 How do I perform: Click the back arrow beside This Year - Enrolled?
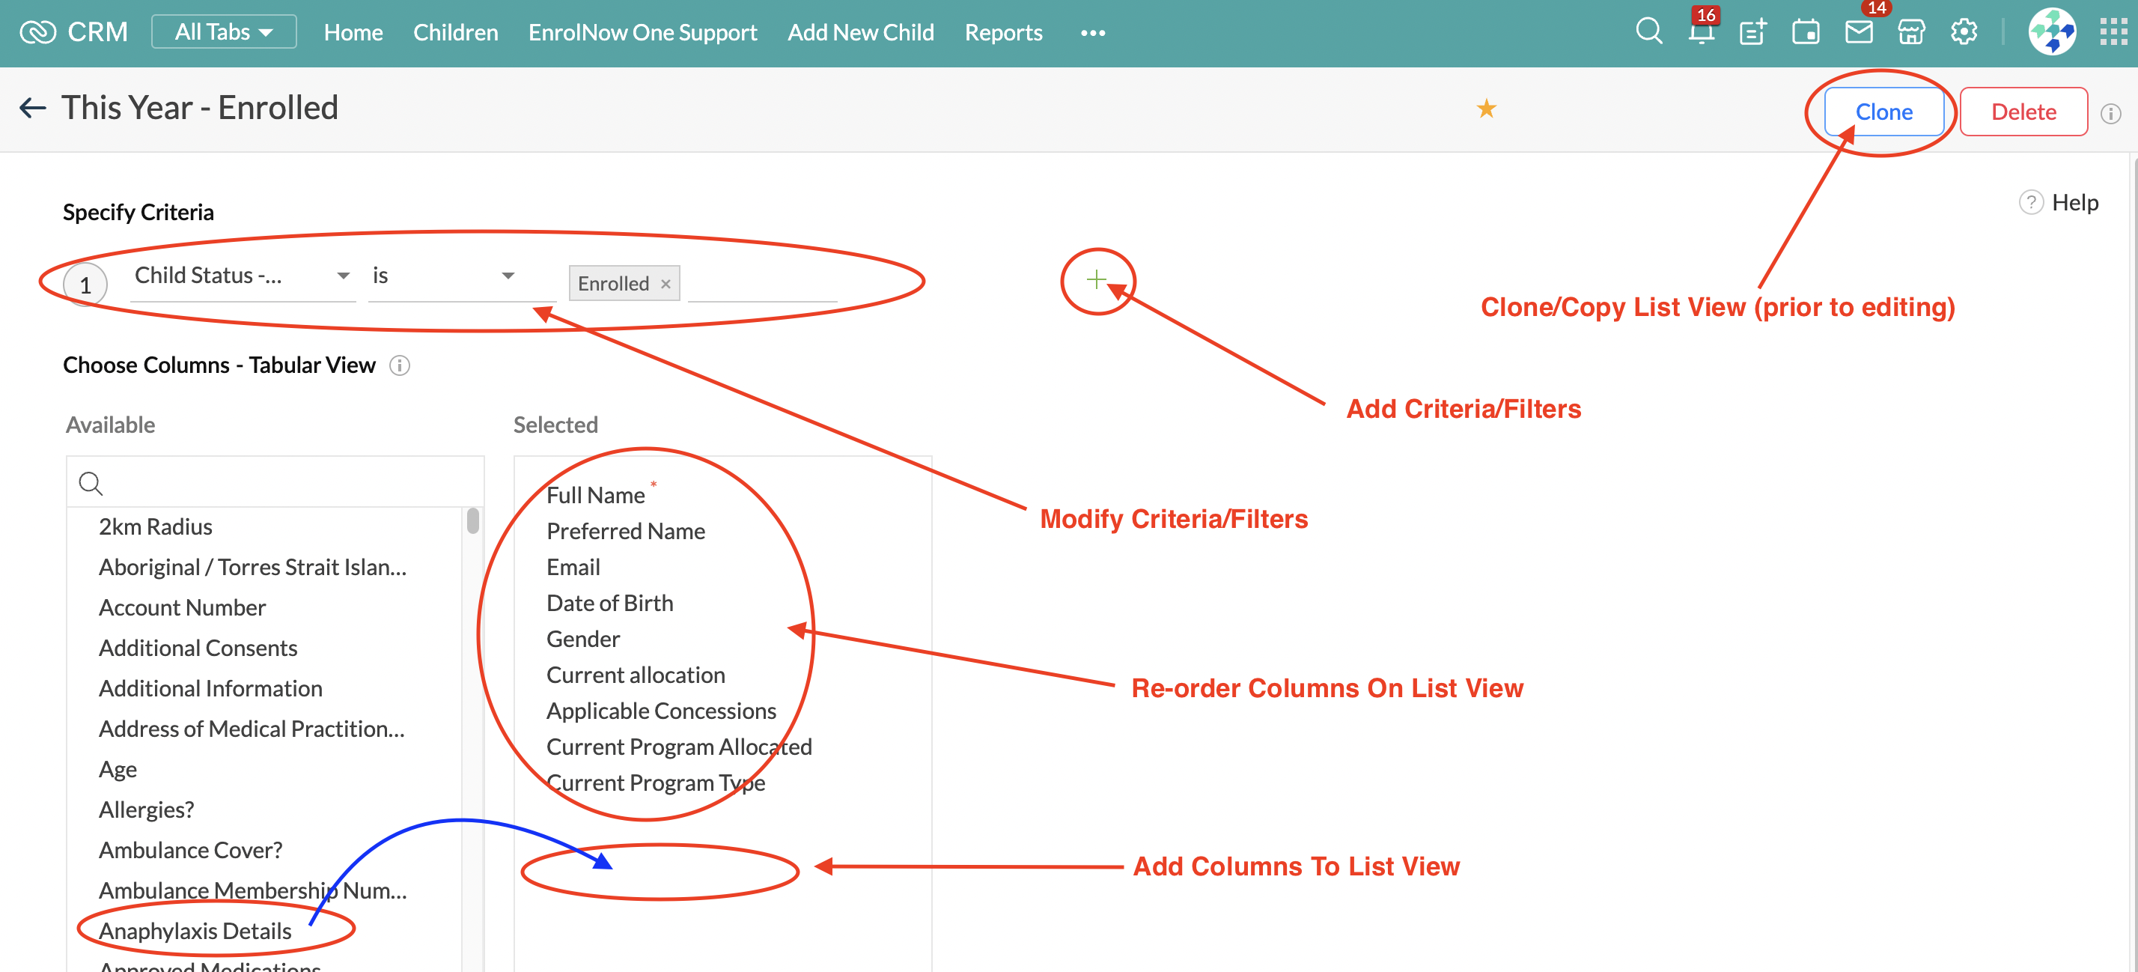pyautogui.click(x=32, y=108)
